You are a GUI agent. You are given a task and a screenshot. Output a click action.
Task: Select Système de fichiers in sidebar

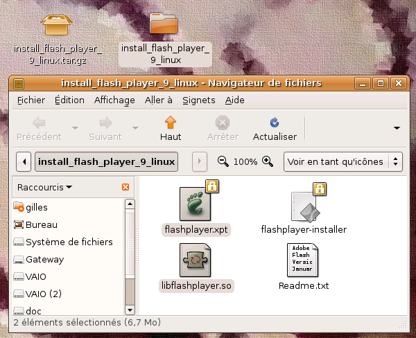[x=63, y=242]
